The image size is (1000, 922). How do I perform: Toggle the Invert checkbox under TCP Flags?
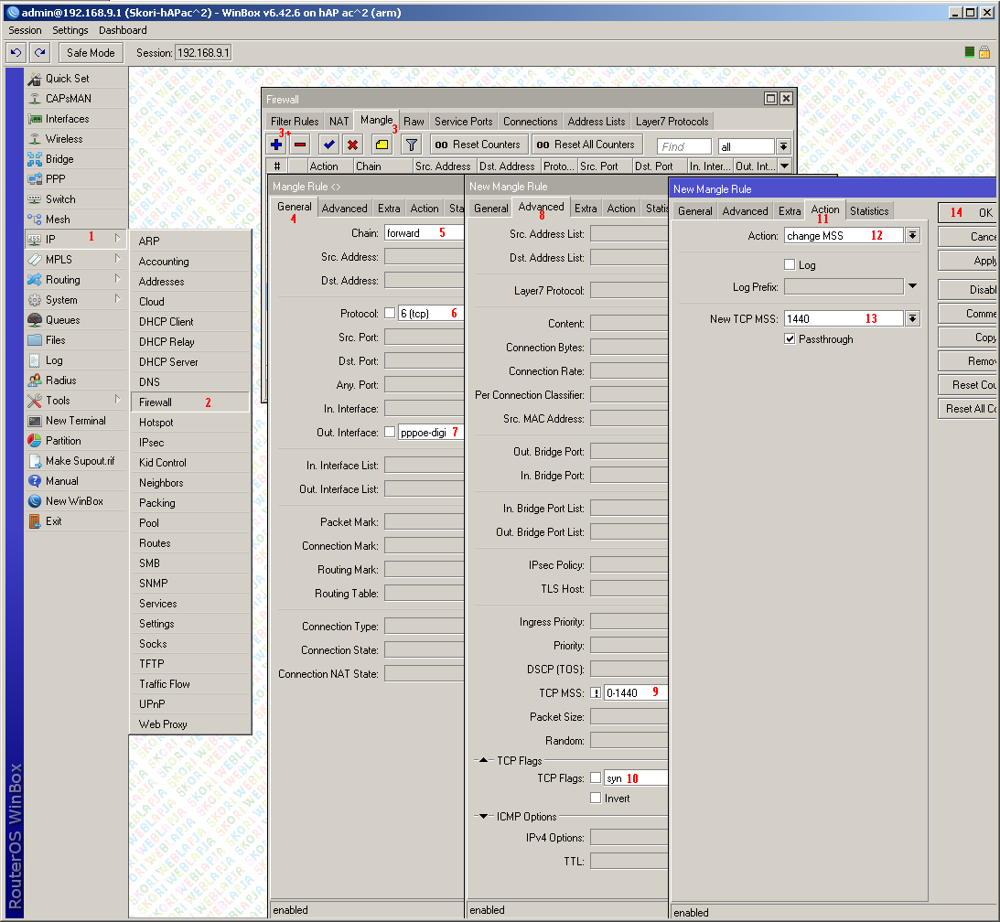[596, 799]
